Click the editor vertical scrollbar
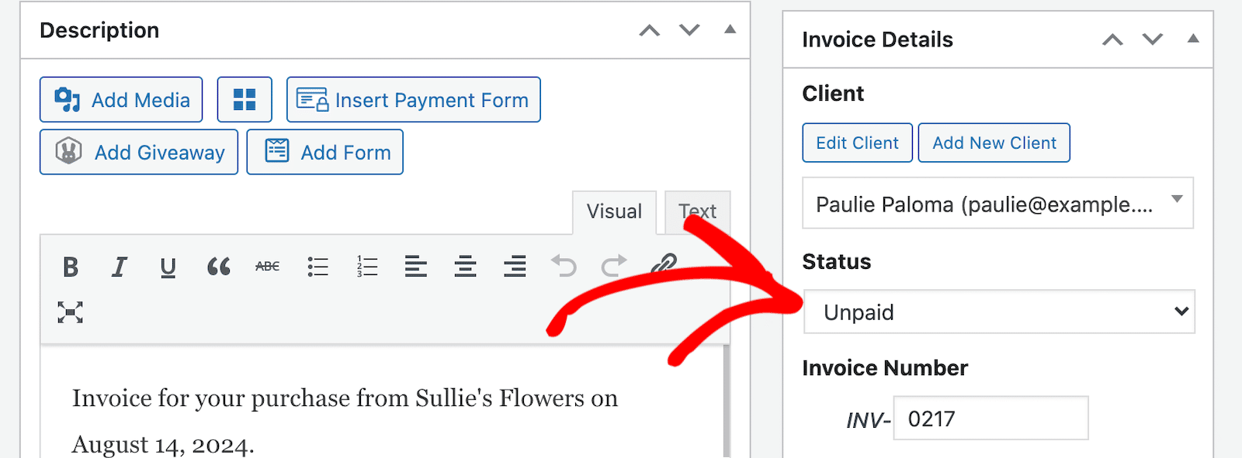The width and height of the screenshot is (1242, 458). pos(727,401)
